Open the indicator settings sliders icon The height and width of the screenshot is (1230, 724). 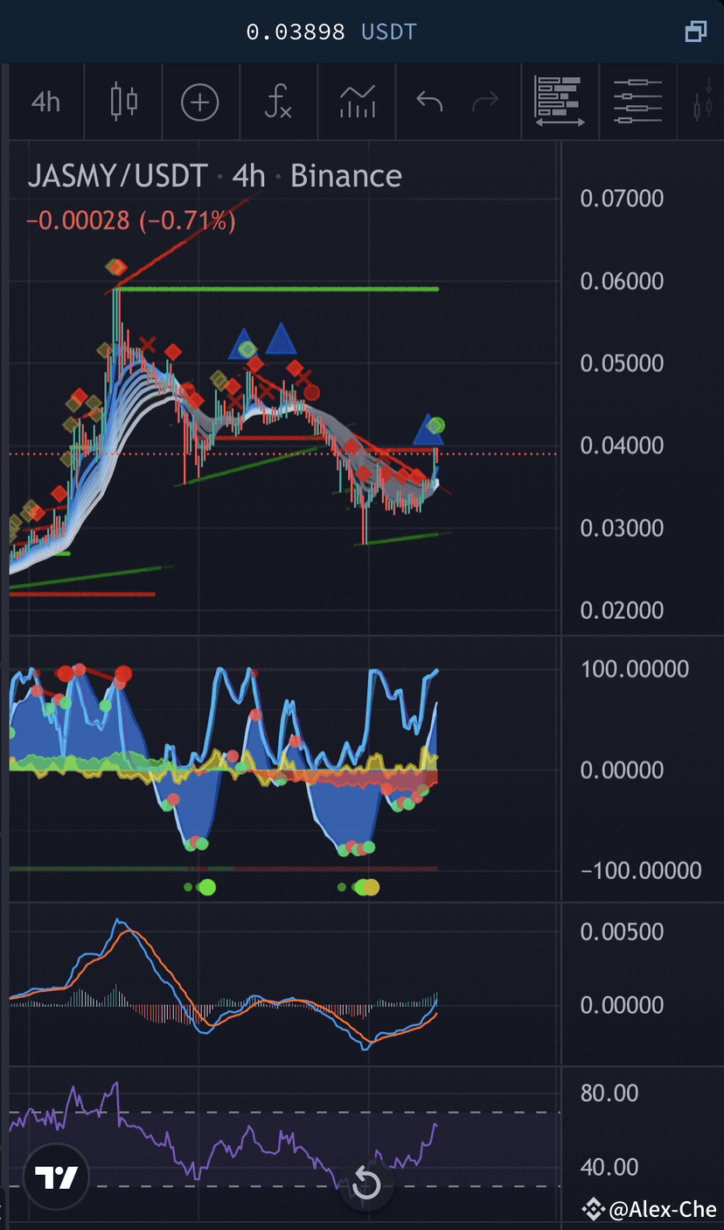click(637, 102)
